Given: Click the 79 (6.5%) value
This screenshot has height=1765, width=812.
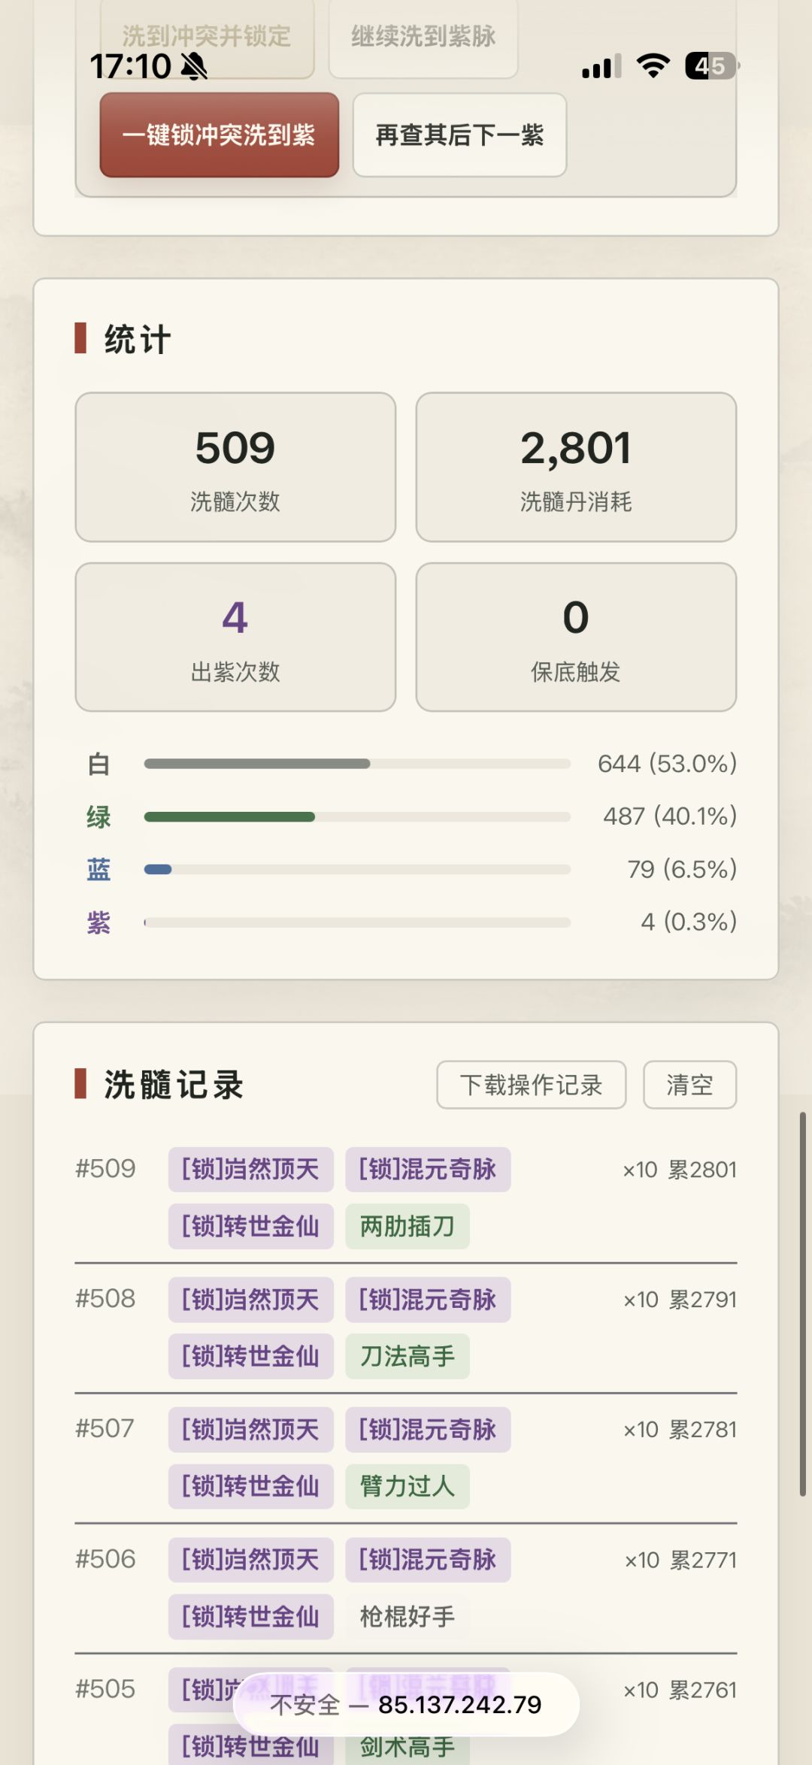Looking at the screenshot, I should tap(682, 869).
